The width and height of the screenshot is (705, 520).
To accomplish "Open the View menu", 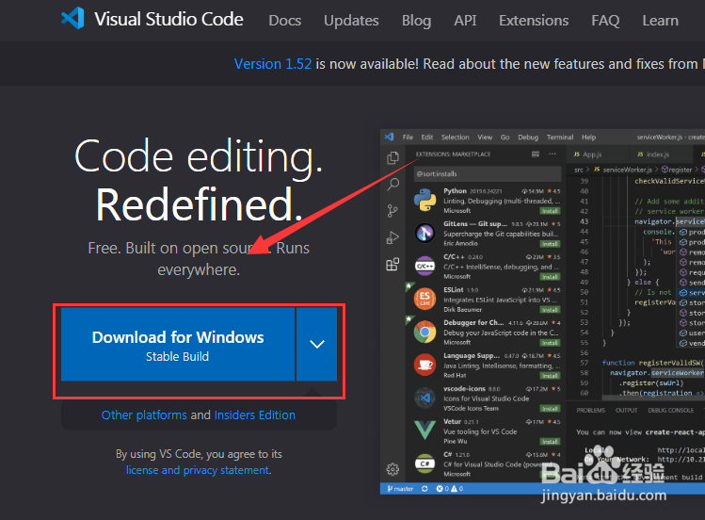I will [x=485, y=138].
